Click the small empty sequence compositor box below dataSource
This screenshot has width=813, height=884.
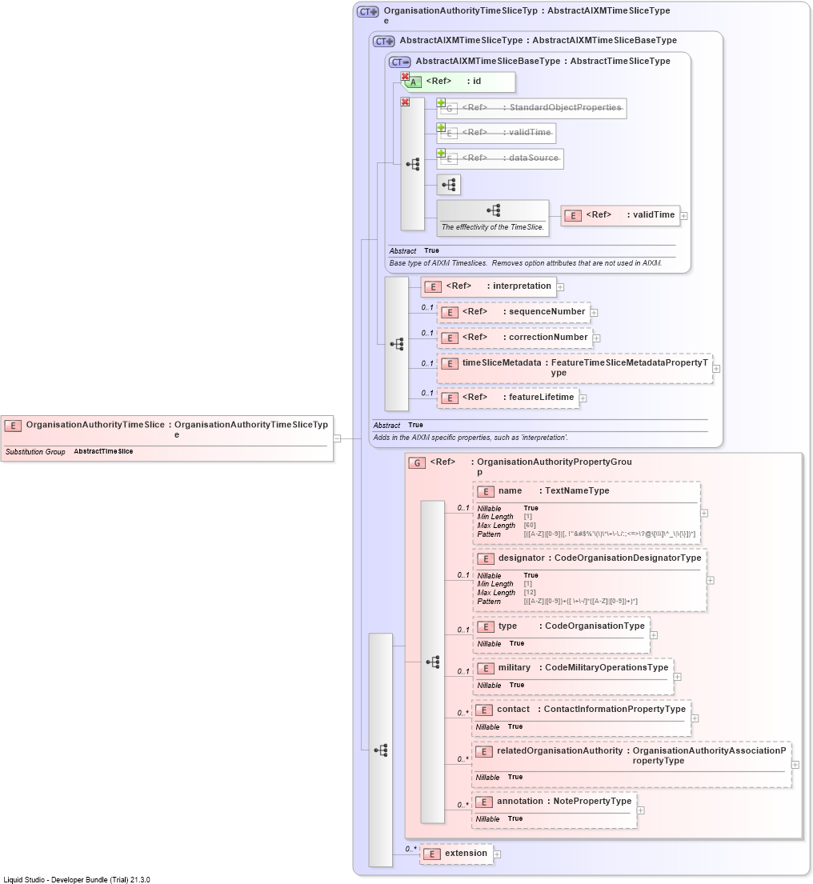tap(449, 184)
